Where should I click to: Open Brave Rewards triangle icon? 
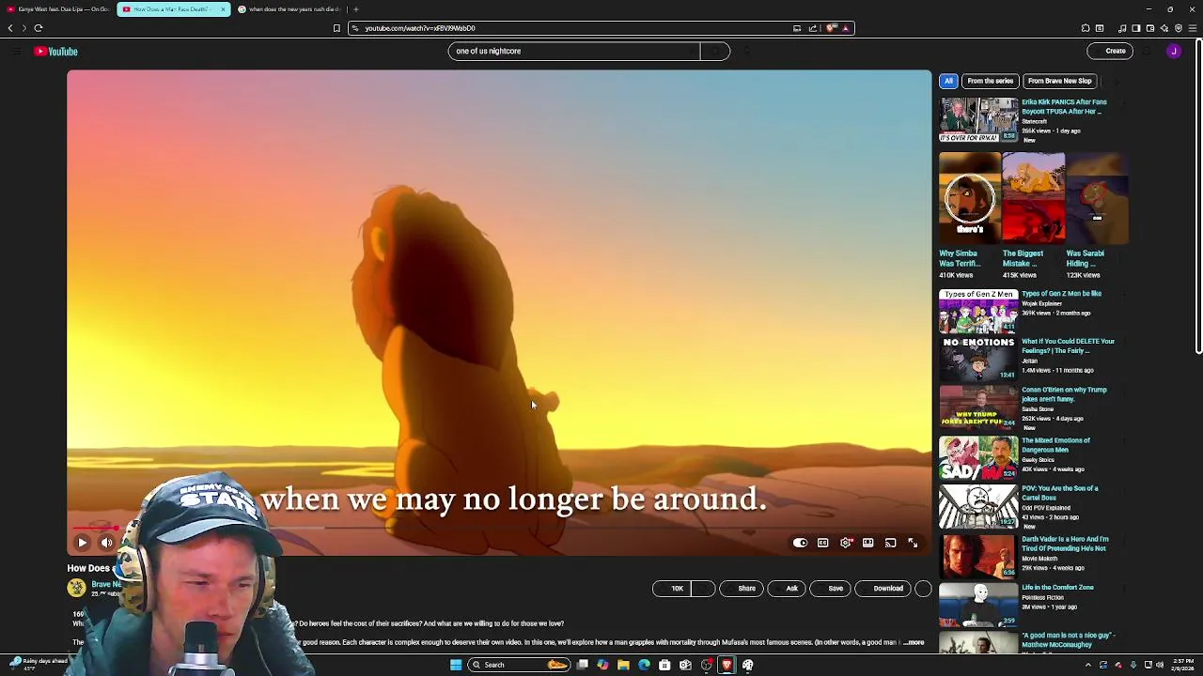click(845, 28)
